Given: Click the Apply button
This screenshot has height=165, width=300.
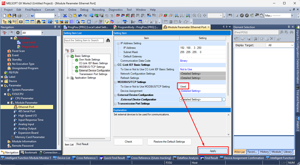Looking at the screenshot, I should point(213,151).
